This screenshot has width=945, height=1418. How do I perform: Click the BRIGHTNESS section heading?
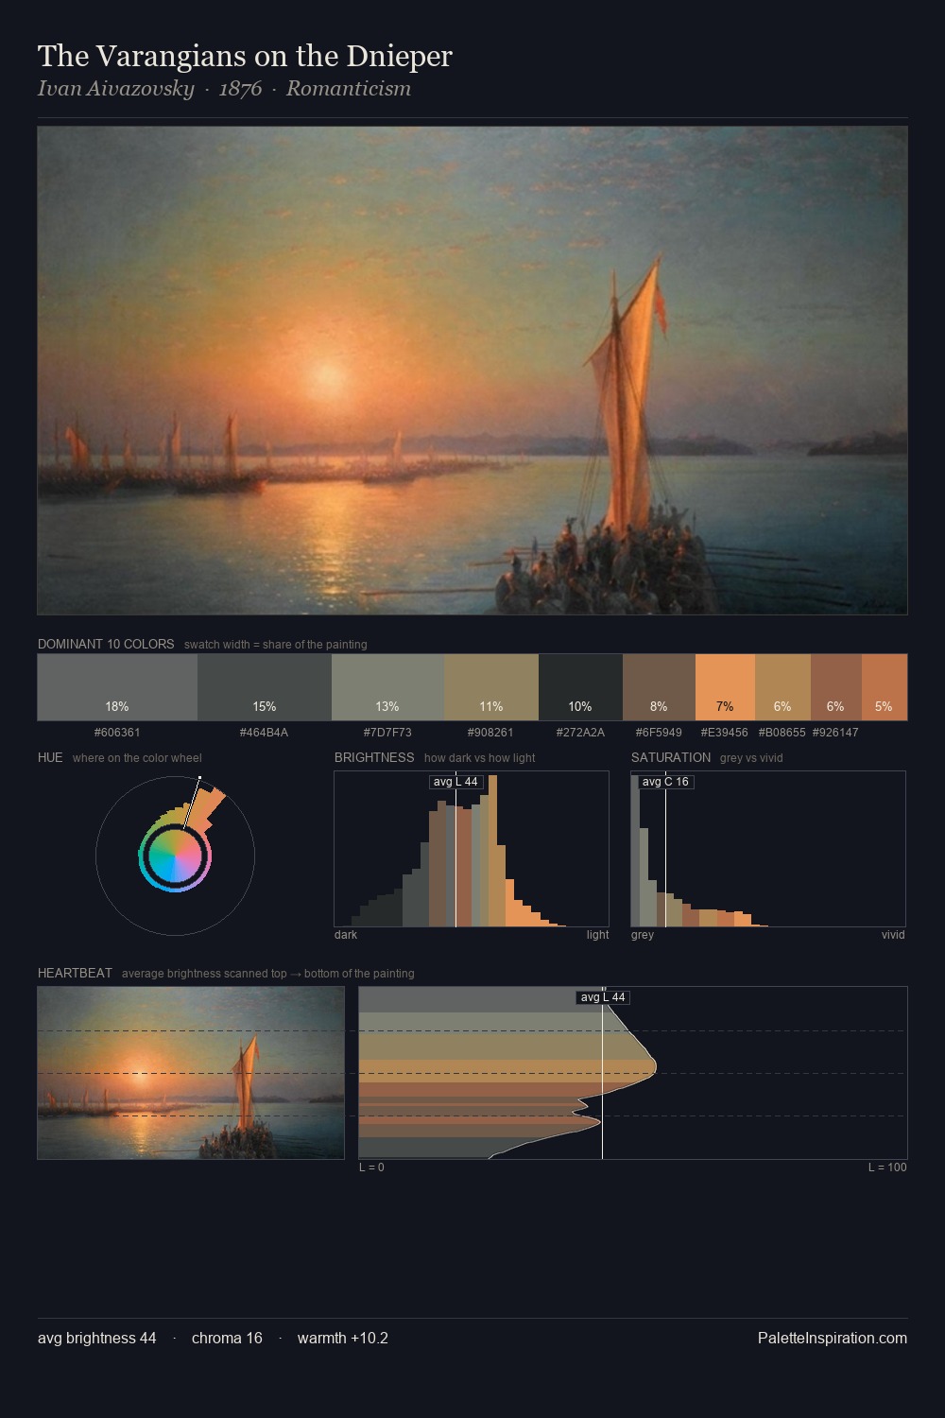(374, 757)
